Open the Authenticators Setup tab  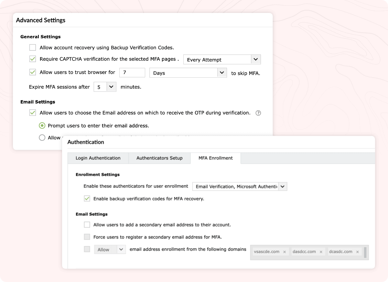coord(159,158)
